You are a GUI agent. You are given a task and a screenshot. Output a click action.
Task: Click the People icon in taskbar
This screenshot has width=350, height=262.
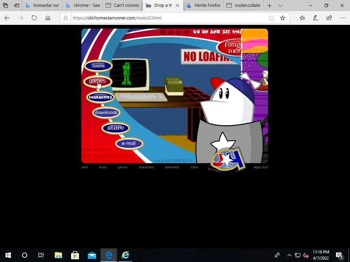pyautogui.click(x=277, y=255)
